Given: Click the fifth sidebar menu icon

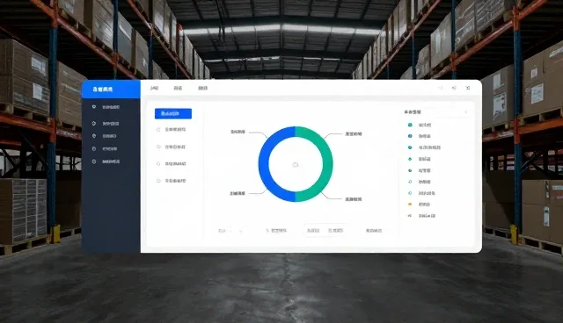Looking at the screenshot, I should click(94, 161).
